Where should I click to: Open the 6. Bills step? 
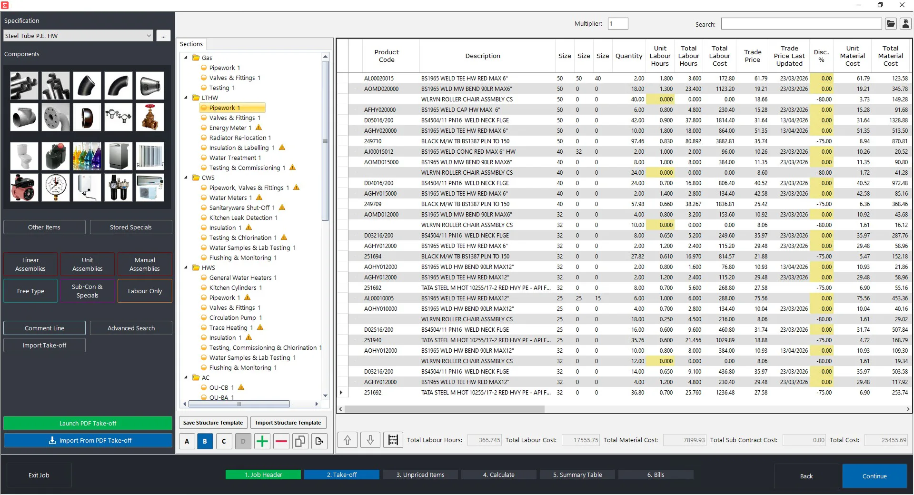pos(656,475)
